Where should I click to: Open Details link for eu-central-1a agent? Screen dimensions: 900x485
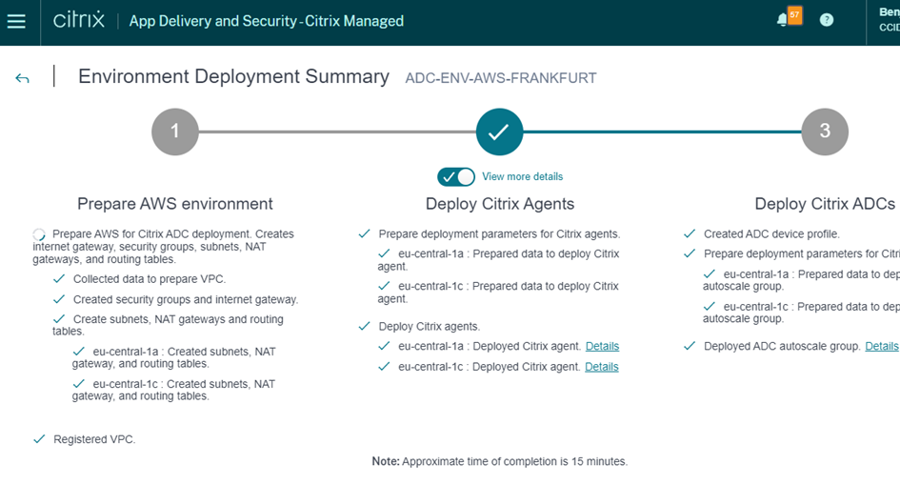(x=602, y=346)
